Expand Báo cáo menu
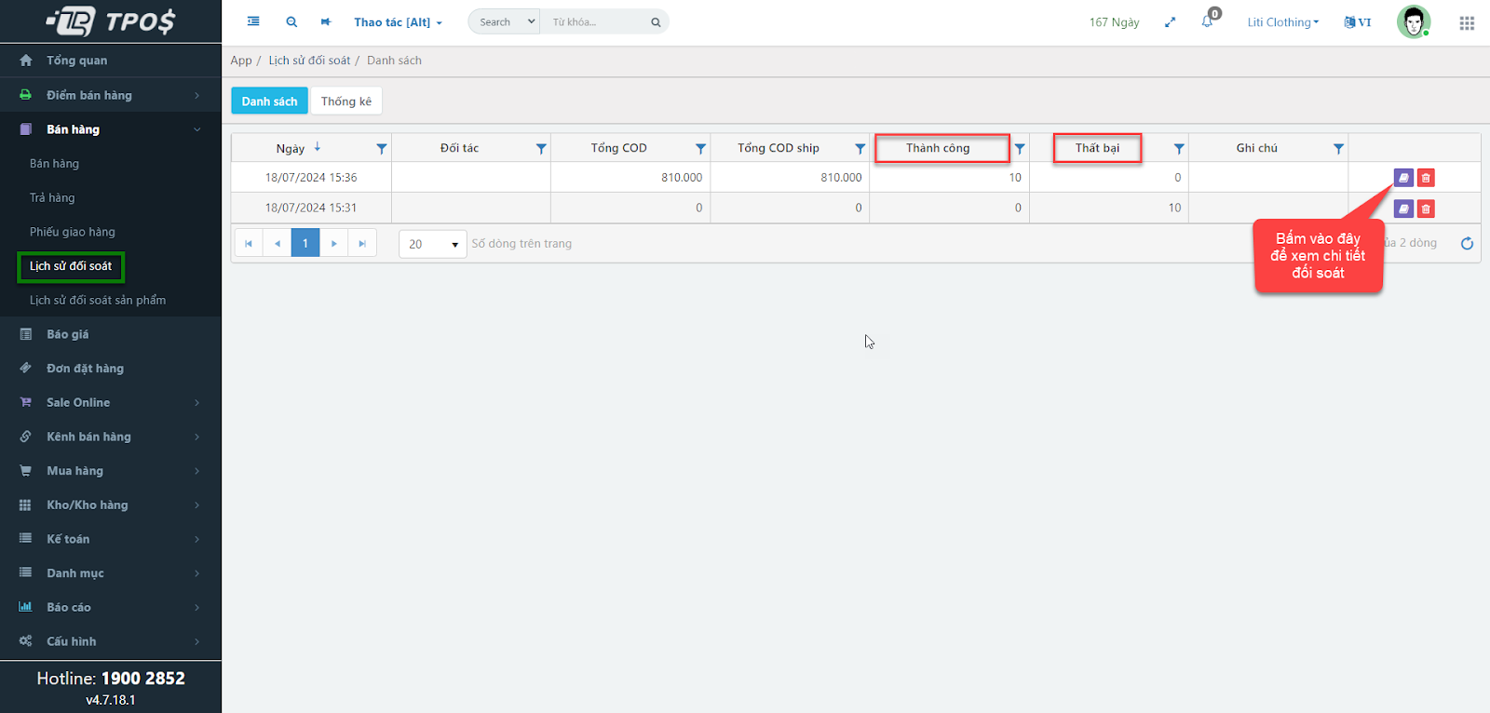The height and width of the screenshot is (713, 1490). click(111, 607)
